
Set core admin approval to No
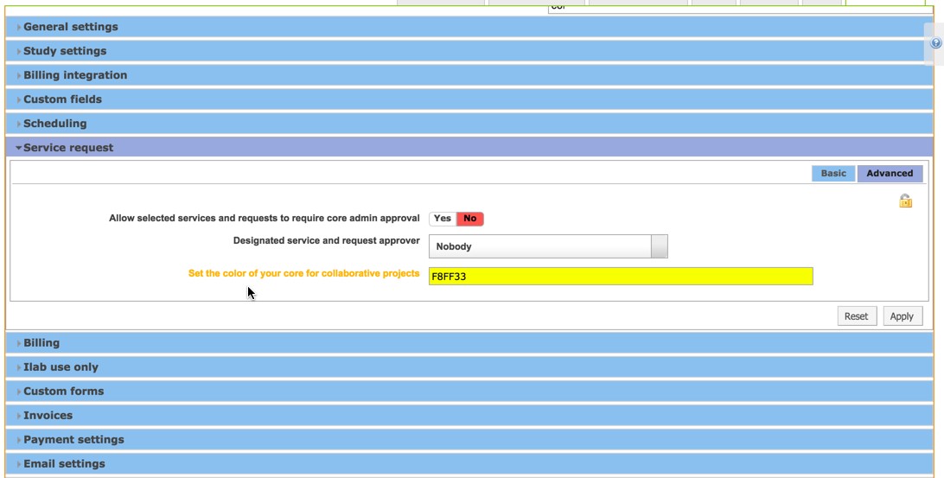pyautogui.click(x=469, y=219)
